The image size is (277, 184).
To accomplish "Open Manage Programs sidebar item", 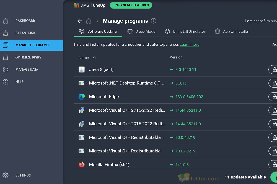I will coord(32,45).
